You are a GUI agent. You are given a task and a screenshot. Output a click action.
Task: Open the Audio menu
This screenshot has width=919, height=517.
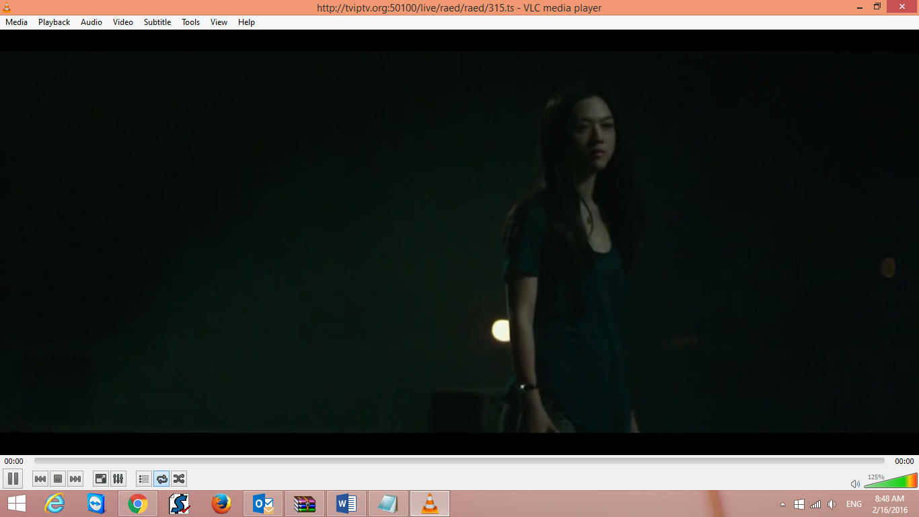pos(91,22)
